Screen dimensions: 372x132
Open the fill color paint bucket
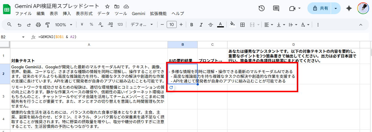click(x=232, y=24)
